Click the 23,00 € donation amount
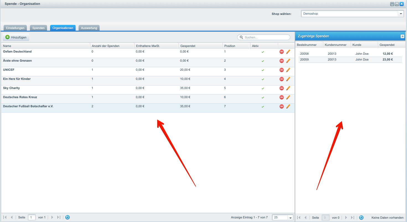Viewport: 407px width, 222px height. coord(388,60)
